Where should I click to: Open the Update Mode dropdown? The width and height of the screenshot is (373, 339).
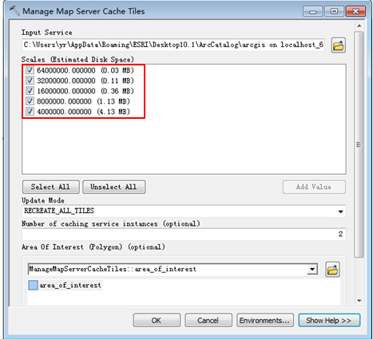pyautogui.click(x=340, y=211)
